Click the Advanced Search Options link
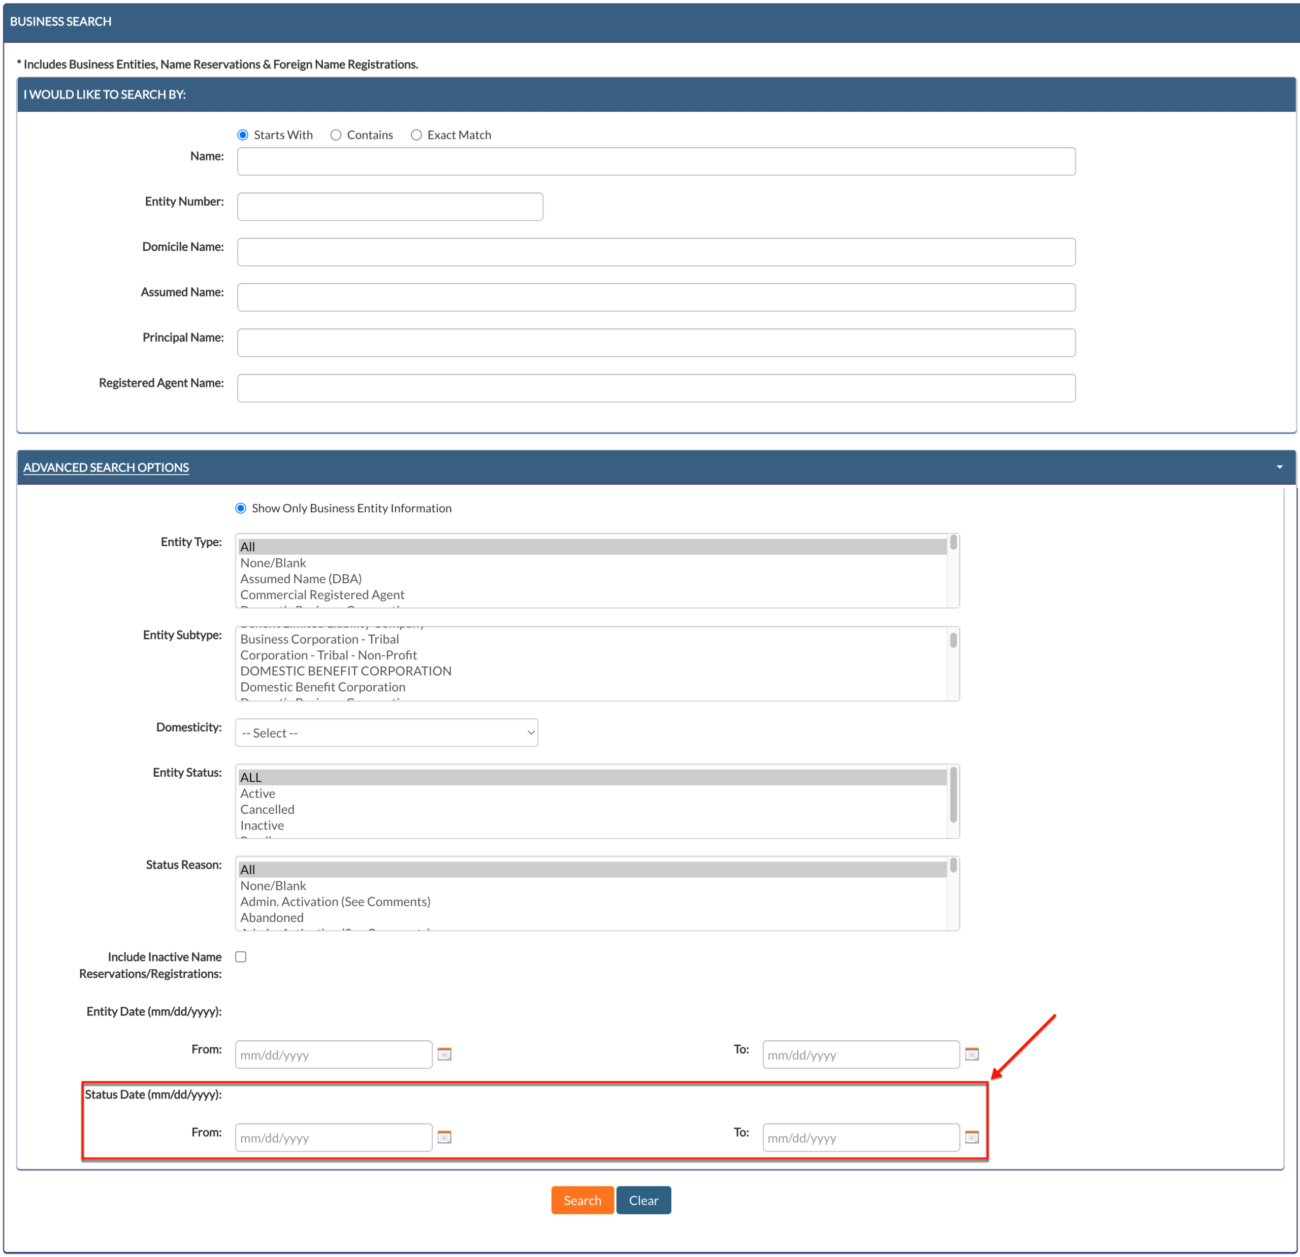This screenshot has width=1300, height=1257. (x=106, y=468)
